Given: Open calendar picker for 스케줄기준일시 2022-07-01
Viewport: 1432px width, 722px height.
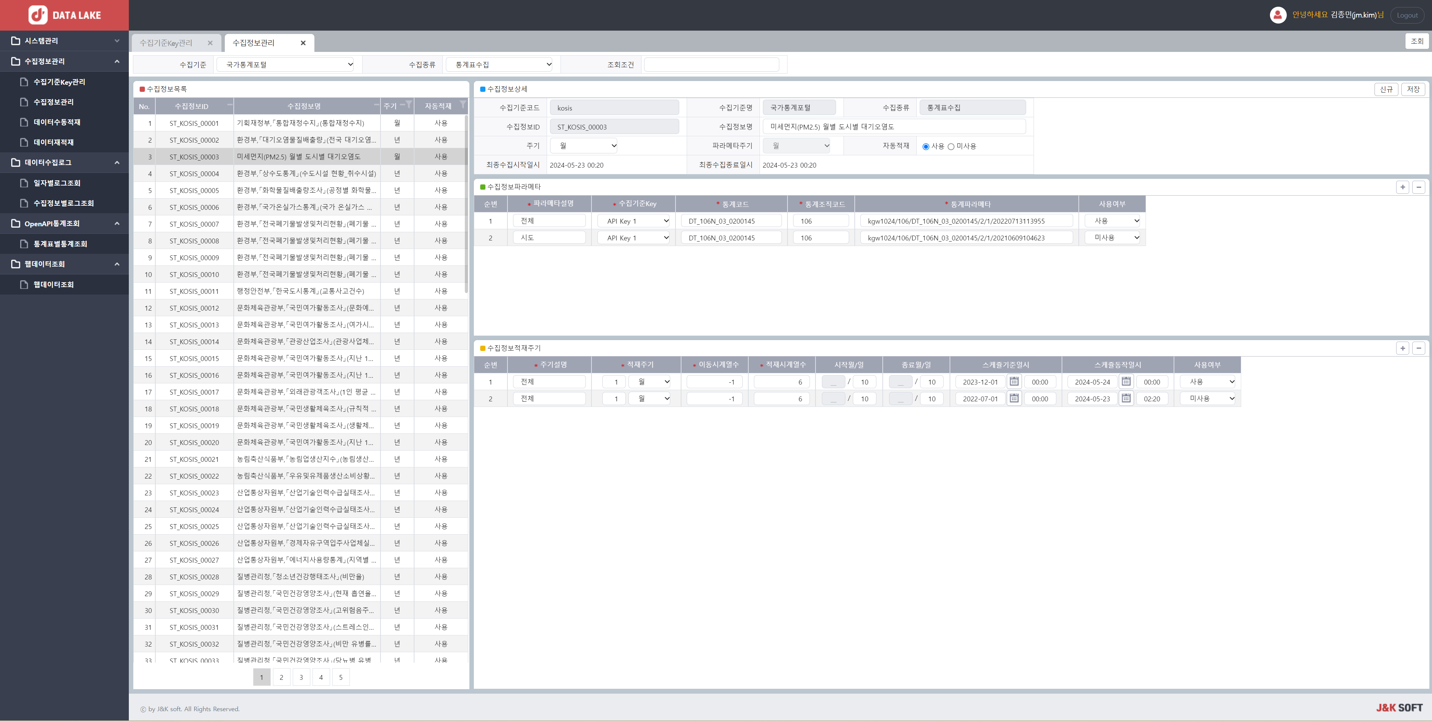Looking at the screenshot, I should tap(1014, 398).
